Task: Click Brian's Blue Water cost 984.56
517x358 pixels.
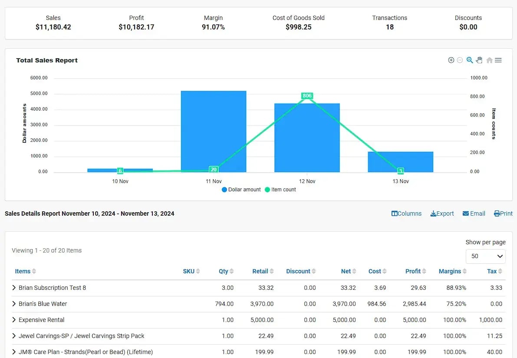Action: (x=377, y=304)
